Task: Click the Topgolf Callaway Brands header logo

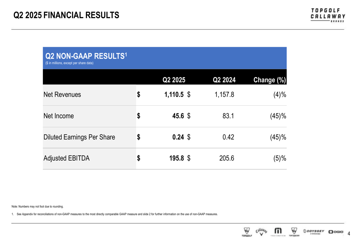Action: click(x=328, y=15)
